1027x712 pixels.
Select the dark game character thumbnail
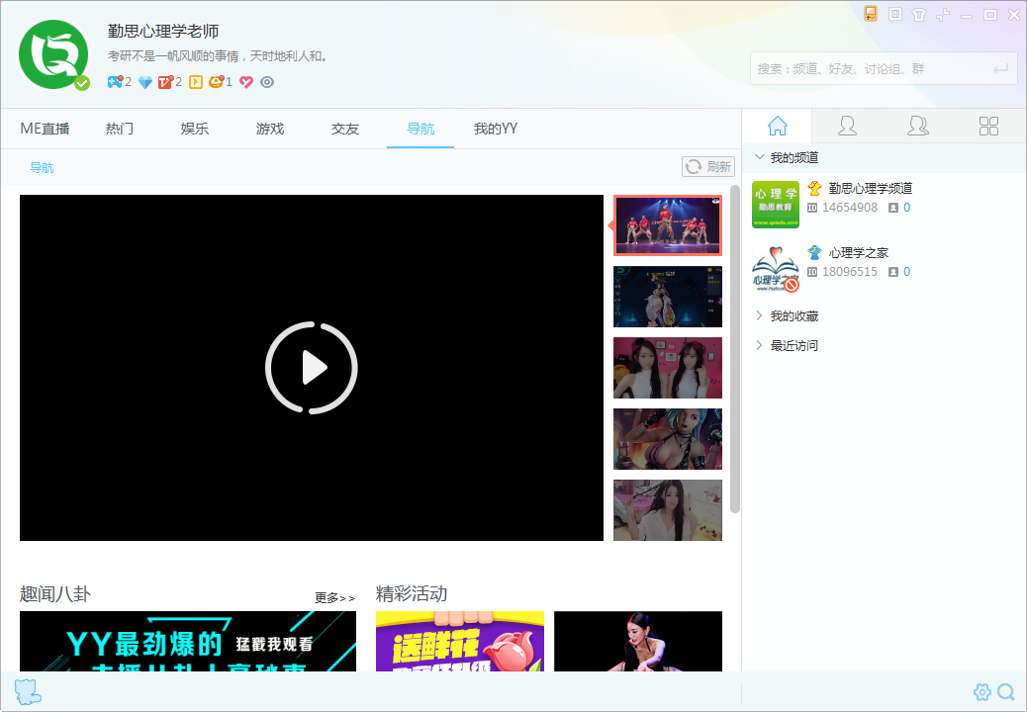coord(668,297)
